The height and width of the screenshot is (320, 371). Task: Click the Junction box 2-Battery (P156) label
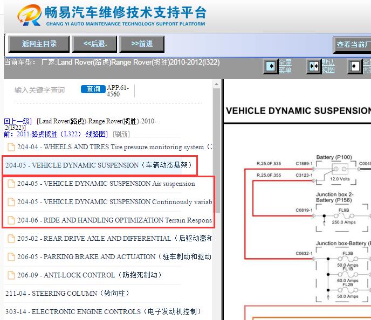pyautogui.click(x=334, y=197)
